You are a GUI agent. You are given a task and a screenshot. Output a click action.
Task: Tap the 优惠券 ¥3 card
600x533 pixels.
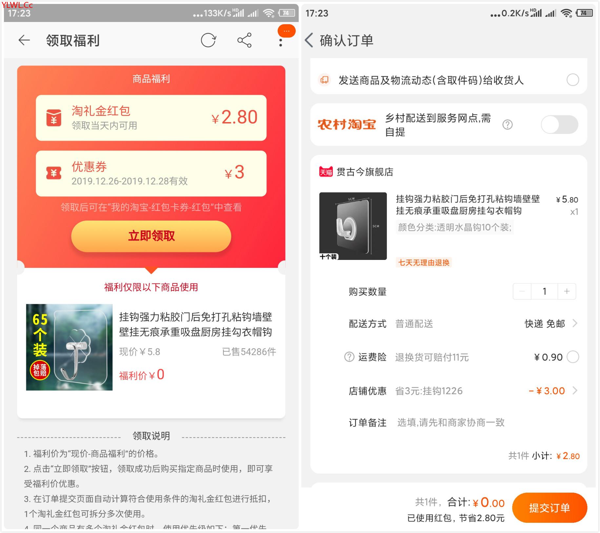pos(151,173)
